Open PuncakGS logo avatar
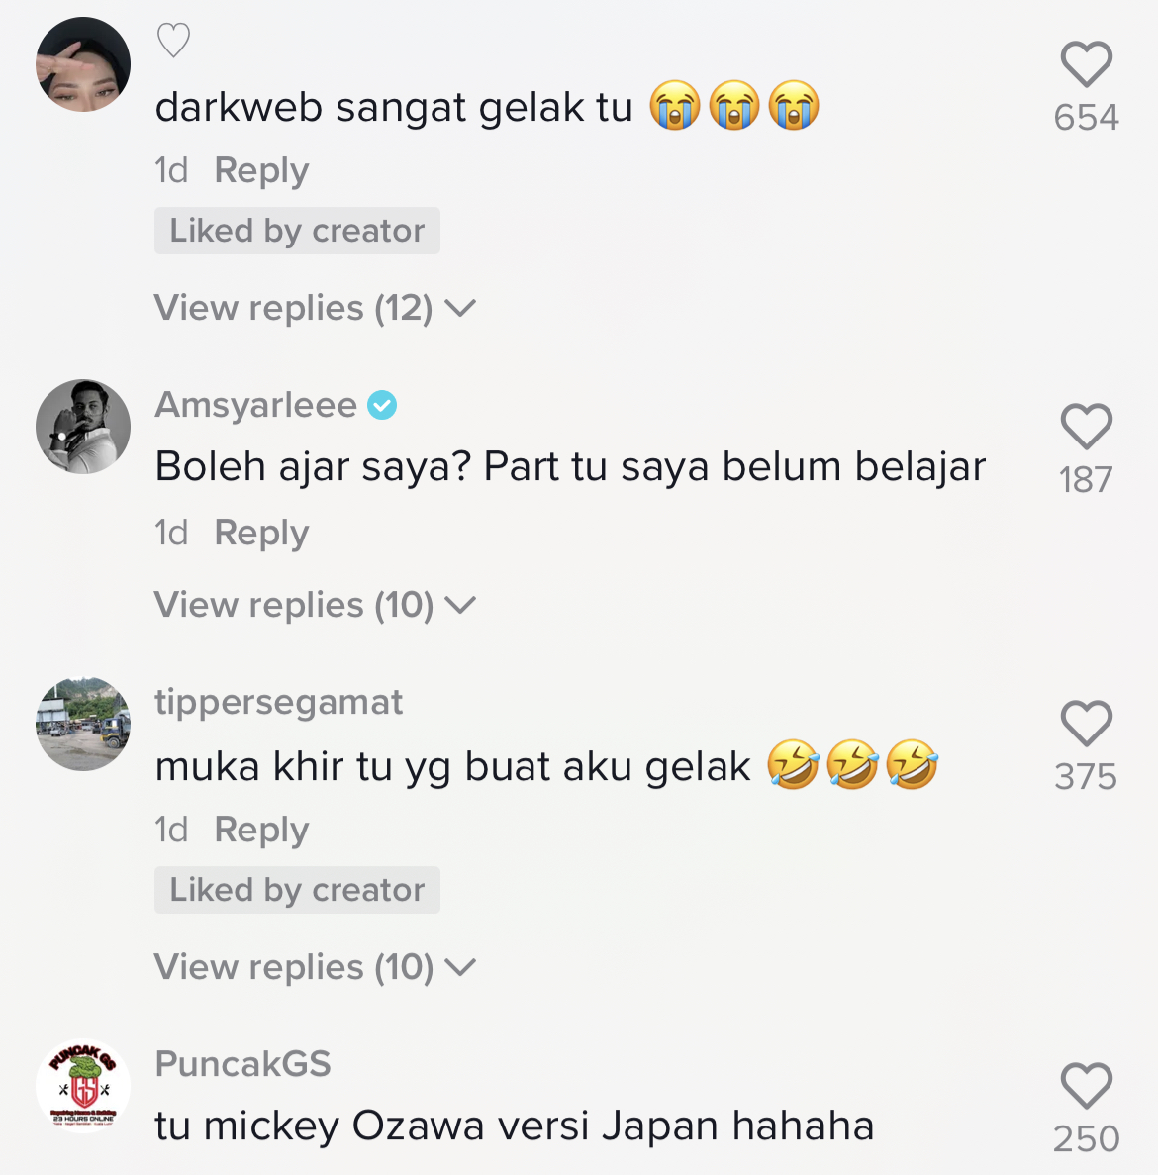 pos(83,1086)
